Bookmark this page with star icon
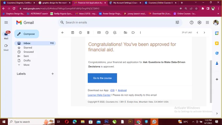Screen dimensions: 222x125 [196, 9]
